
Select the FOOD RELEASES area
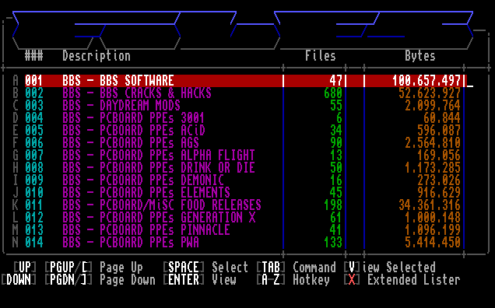246,205
